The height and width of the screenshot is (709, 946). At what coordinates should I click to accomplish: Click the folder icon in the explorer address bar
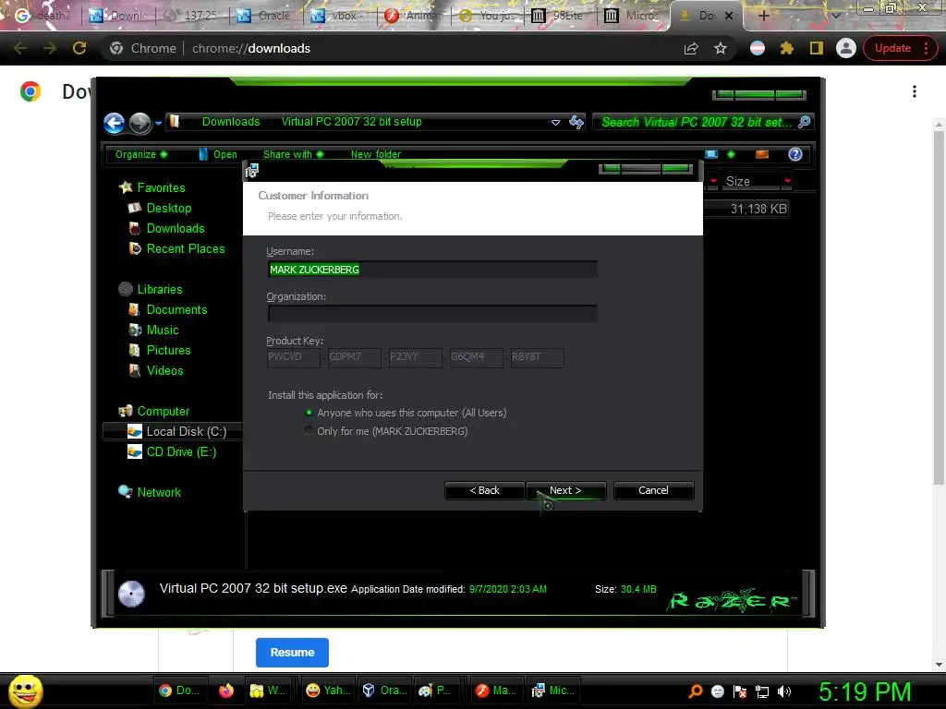click(x=175, y=121)
